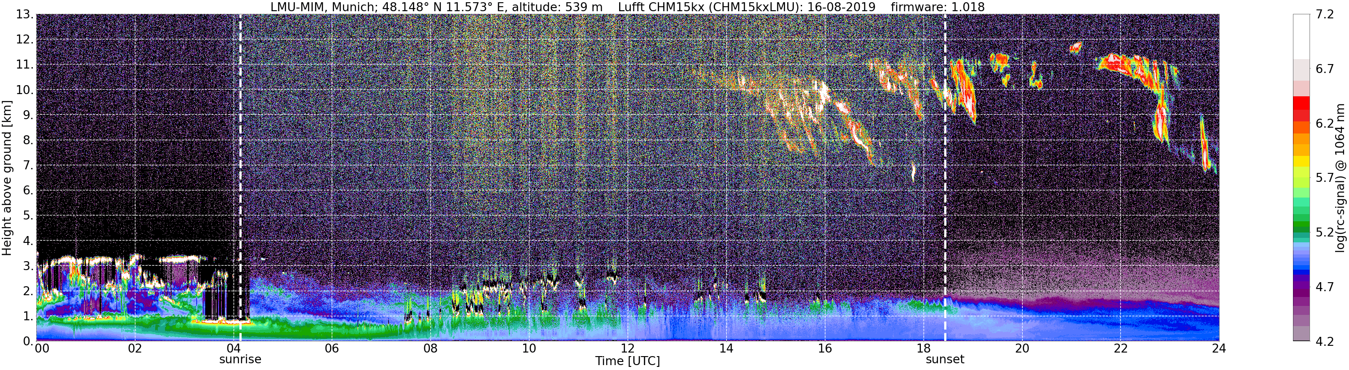This screenshot has height=370, width=1349.
Task: Click the colorbar tick value 5.2
Action: point(1324,232)
